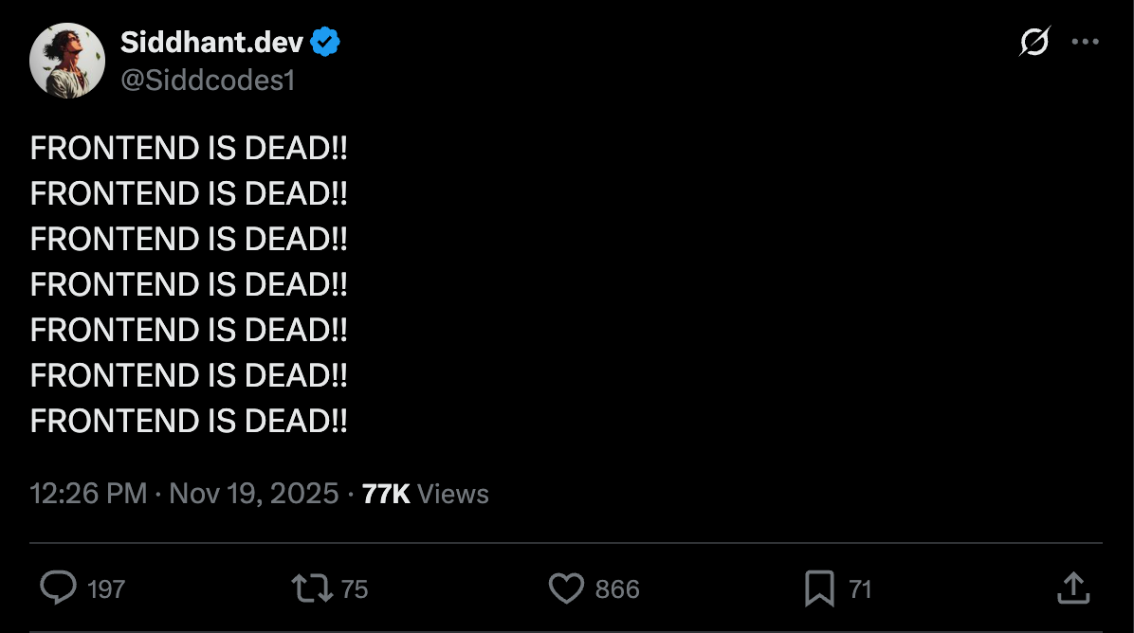Click the 866 likes count
This screenshot has width=1134, height=633.
[617, 589]
